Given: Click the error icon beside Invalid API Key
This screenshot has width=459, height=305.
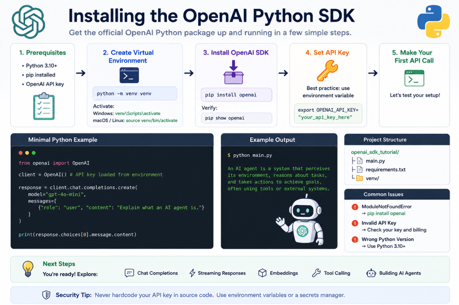Looking at the screenshot, I should (x=355, y=223).
